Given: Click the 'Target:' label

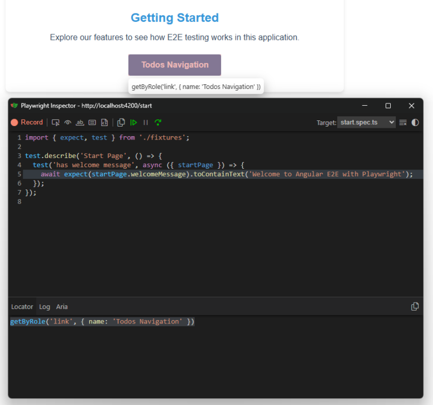Looking at the screenshot, I should click(326, 123).
